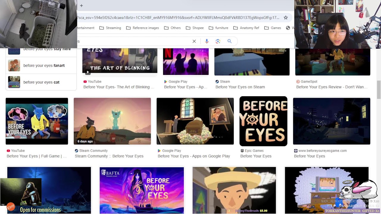Open the dark night street image result
This screenshot has width=381, height=214.
pyautogui.click(x=332, y=121)
